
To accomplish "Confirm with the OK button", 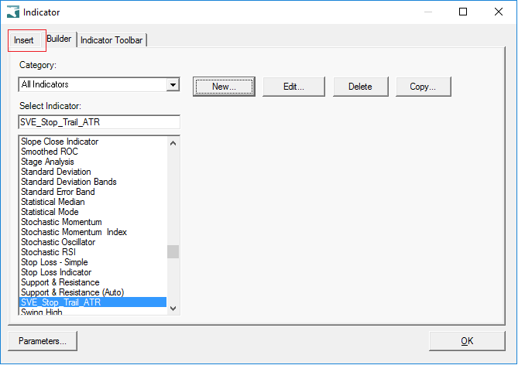I will click(x=467, y=341).
